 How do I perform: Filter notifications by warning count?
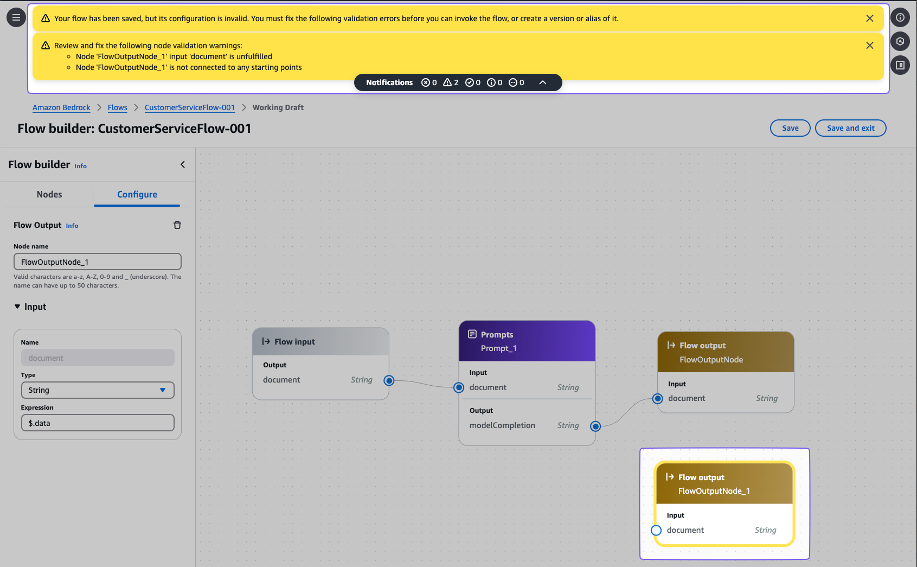coord(451,82)
